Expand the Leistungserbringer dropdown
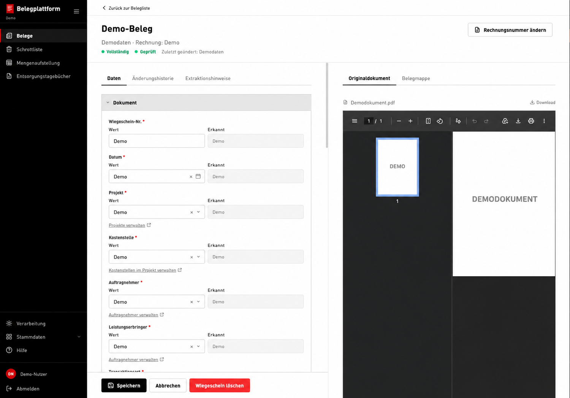Image resolution: width=570 pixels, height=398 pixels. [198, 346]
